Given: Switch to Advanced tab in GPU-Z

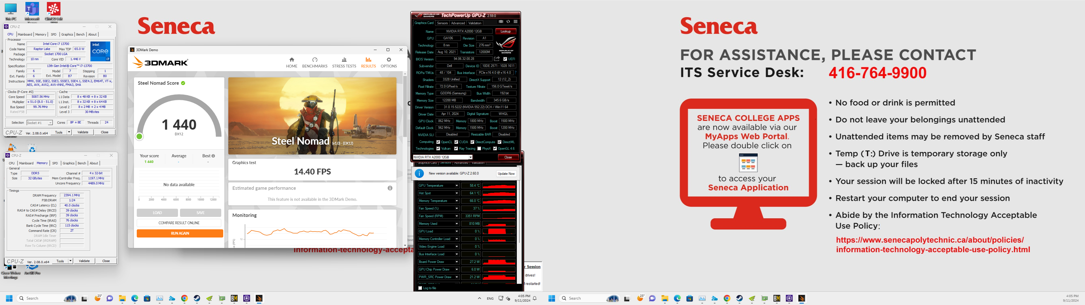Looking at the screenshot, I should pos(458,23).
